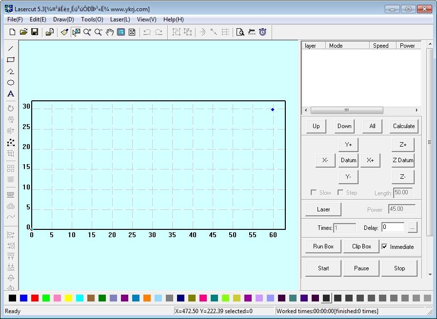Click the Save diskette icon
Viewport: 437px width, 319px height.
[35, 32]
